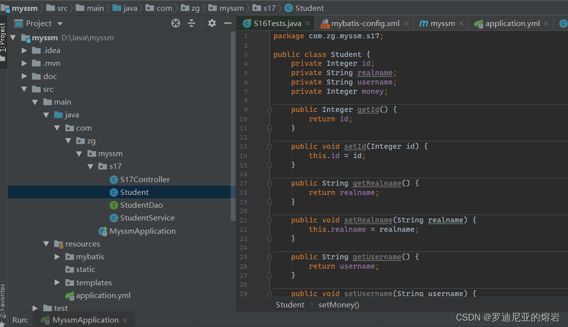This screenshot has width=568, height=327.
Task: Click 'Student' in the class declaration
Action: tap(346, 54)
